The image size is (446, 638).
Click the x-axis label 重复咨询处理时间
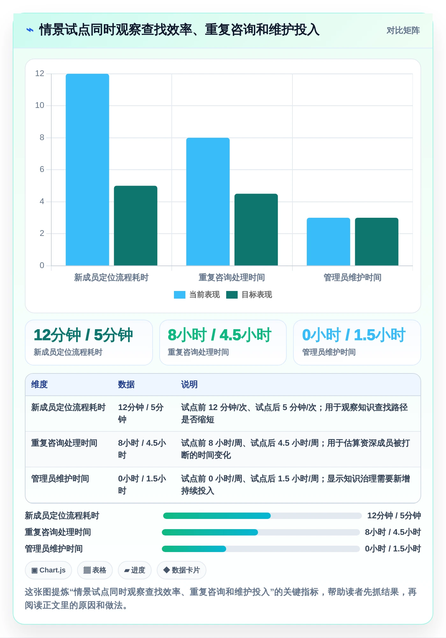tap(232, 278)
